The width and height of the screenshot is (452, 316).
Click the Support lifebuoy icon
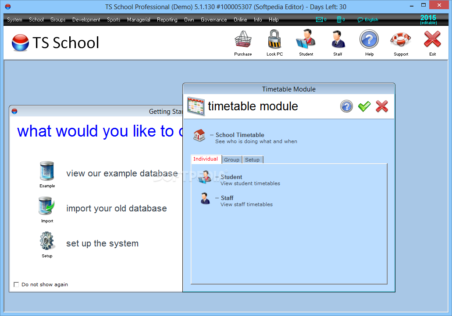tap(401, 39)
